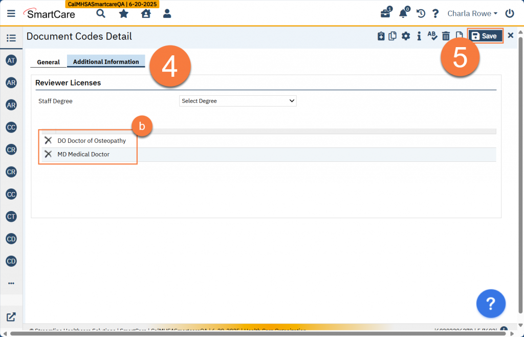Open the settings gear in toolbar
This screenshot has width=524, height=337.
(406, 36)
